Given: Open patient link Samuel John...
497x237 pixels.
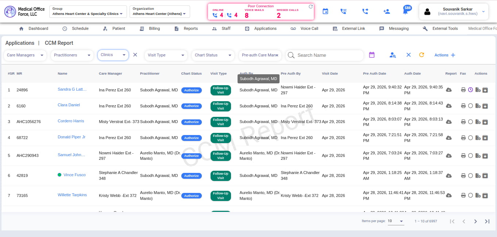Looking at the screenshot, I should [71, 155].
